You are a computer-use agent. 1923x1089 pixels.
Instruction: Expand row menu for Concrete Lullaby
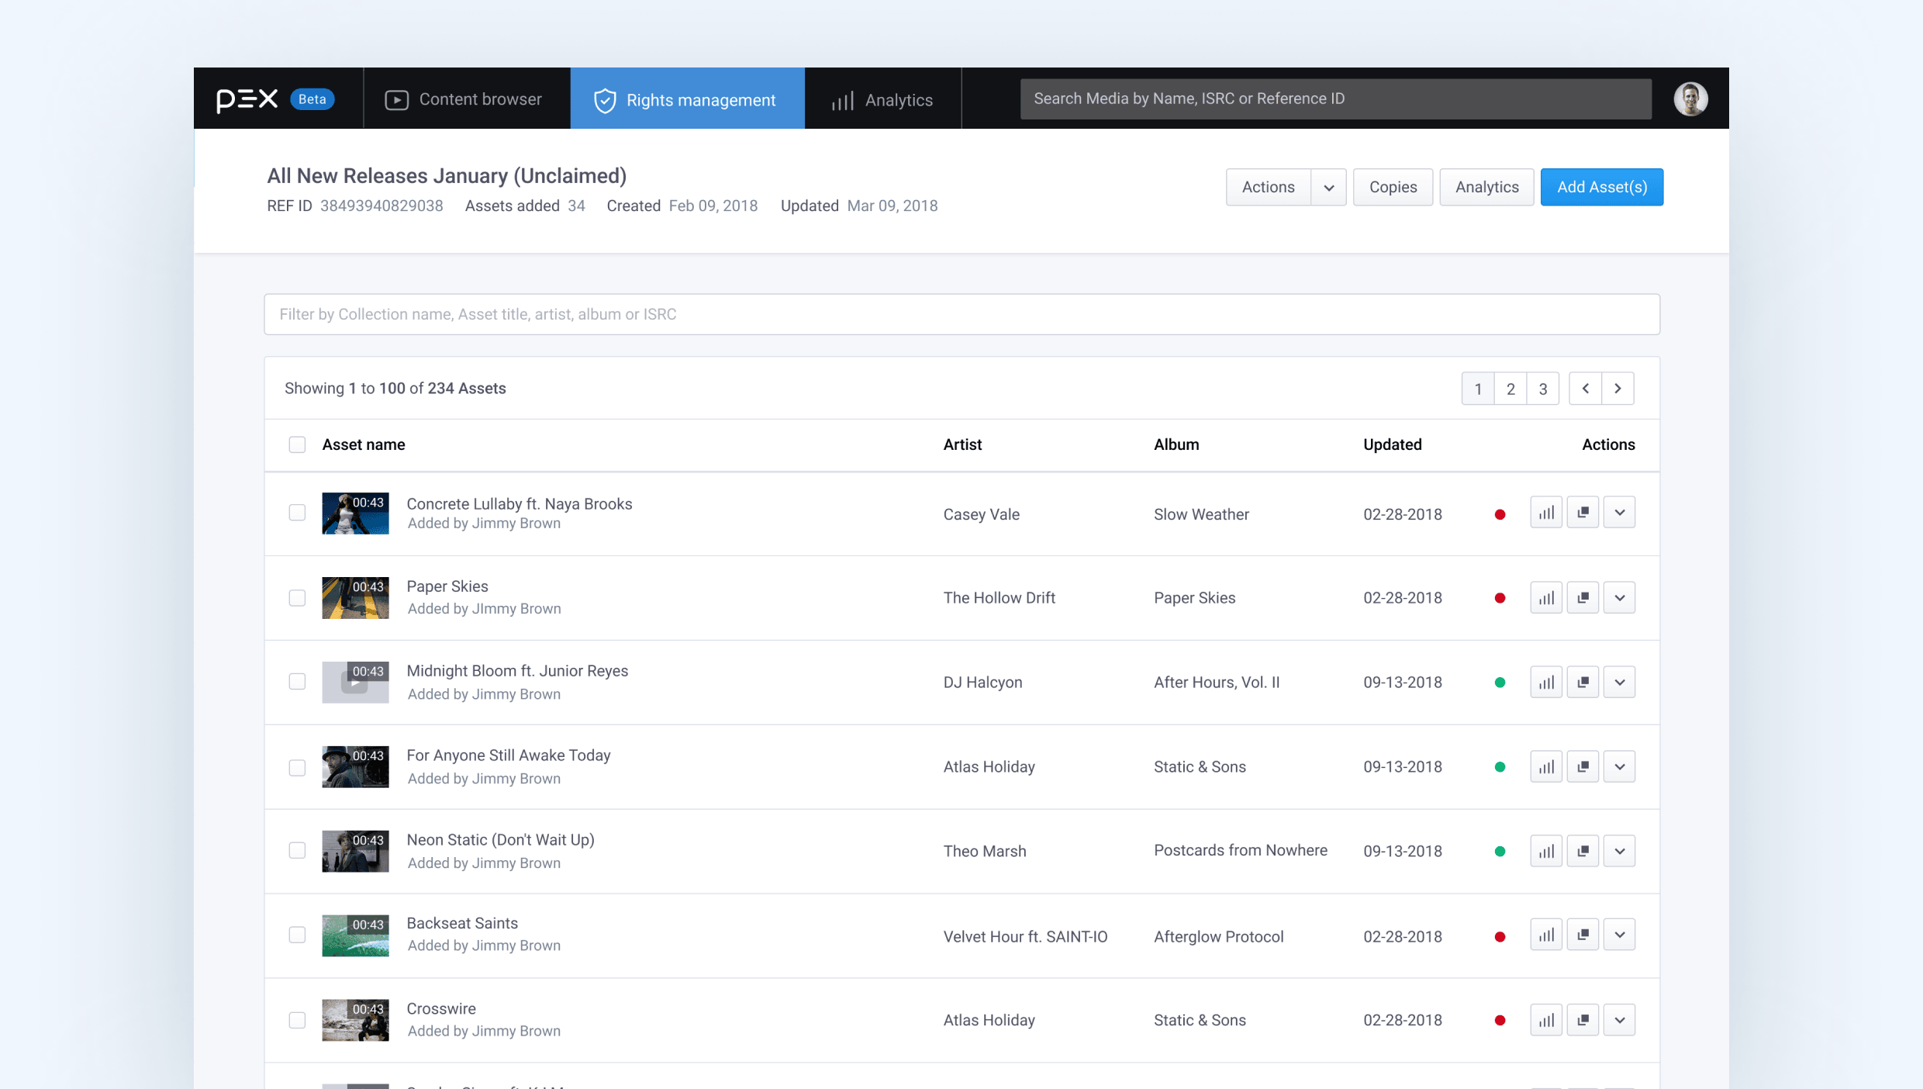point(1619,513)
